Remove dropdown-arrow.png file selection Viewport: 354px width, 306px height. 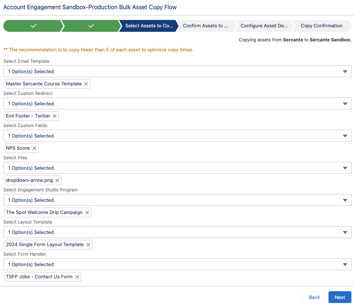click(x=57, y=180)
